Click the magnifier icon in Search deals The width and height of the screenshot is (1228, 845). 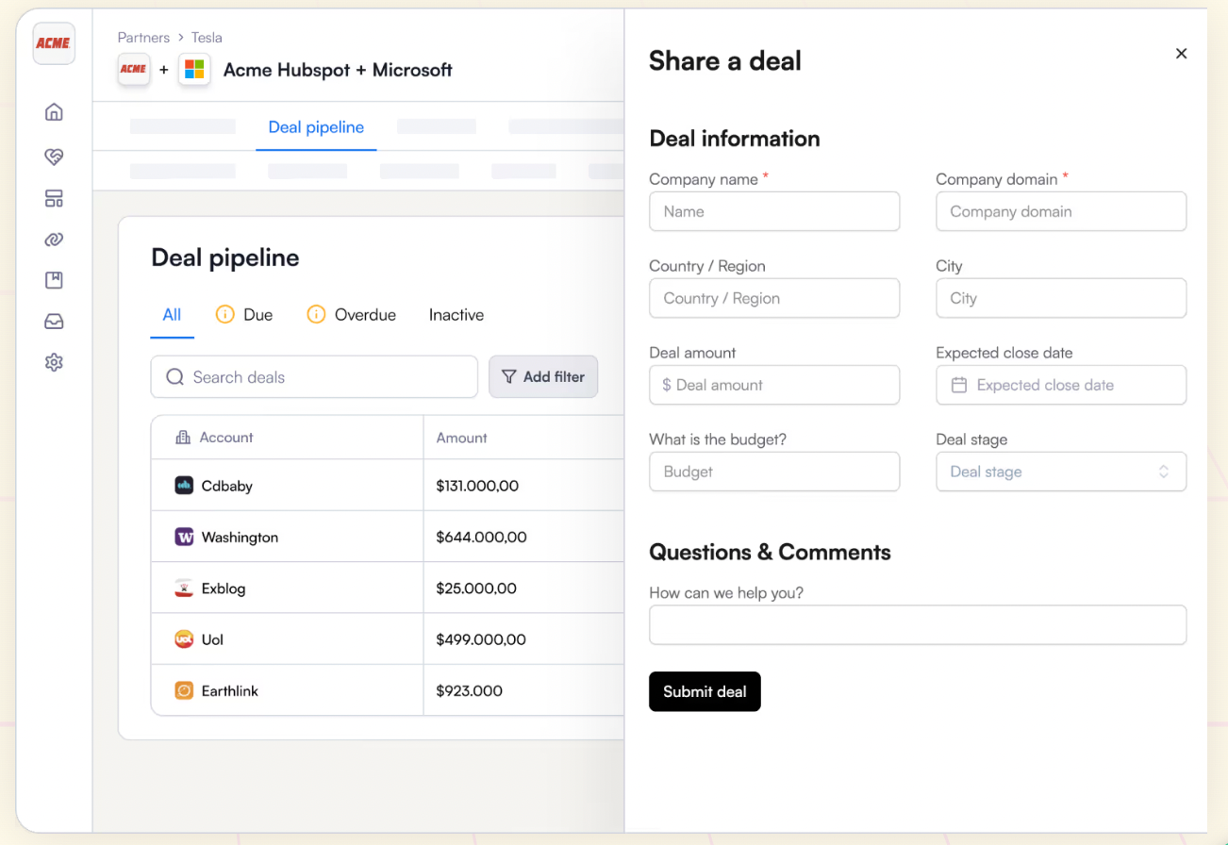174,377
